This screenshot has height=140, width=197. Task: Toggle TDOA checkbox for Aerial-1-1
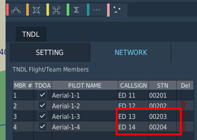[x=42, y=95]
